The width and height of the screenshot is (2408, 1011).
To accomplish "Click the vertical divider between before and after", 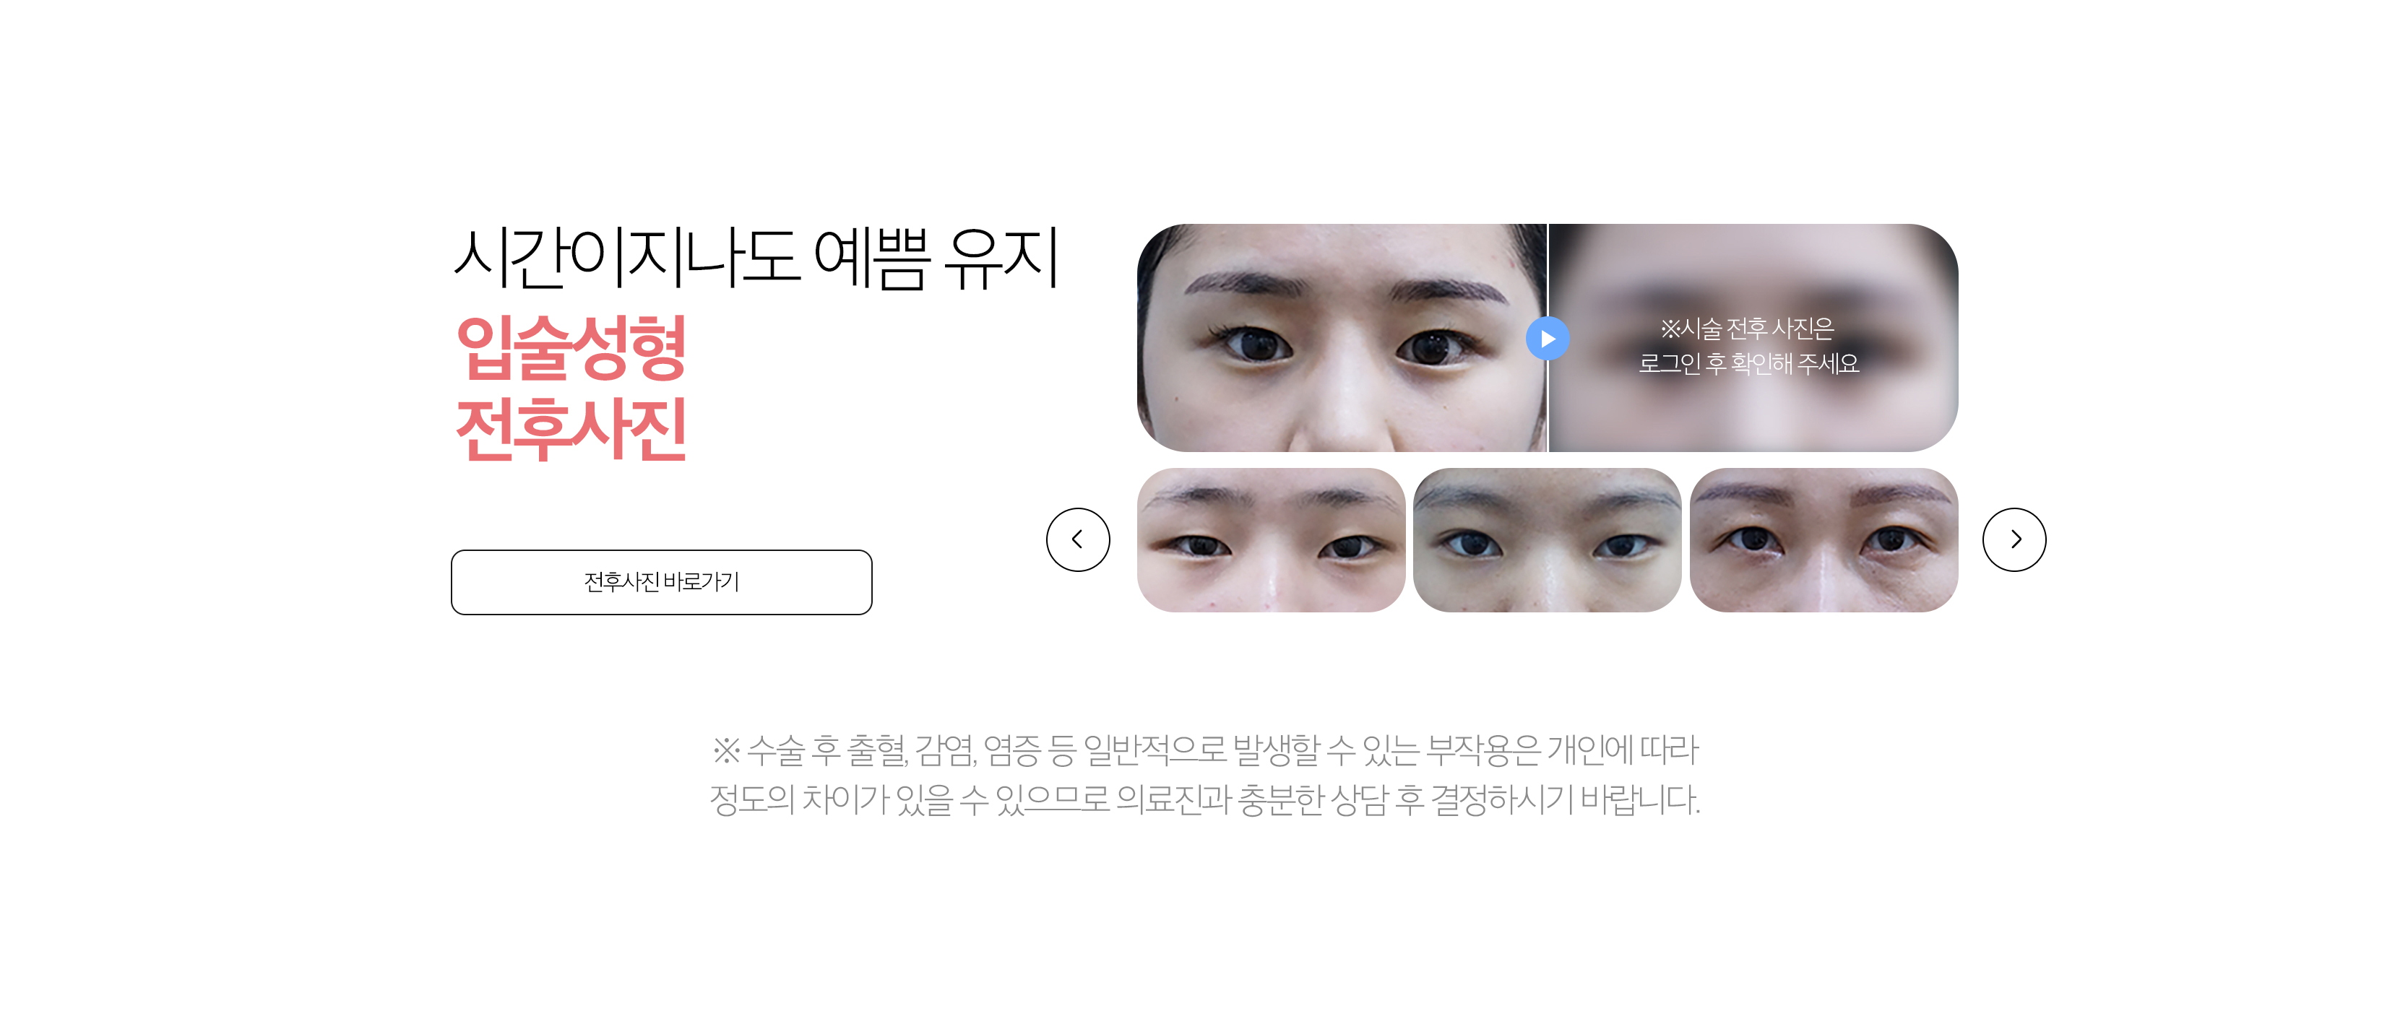I will point(1547,337).
